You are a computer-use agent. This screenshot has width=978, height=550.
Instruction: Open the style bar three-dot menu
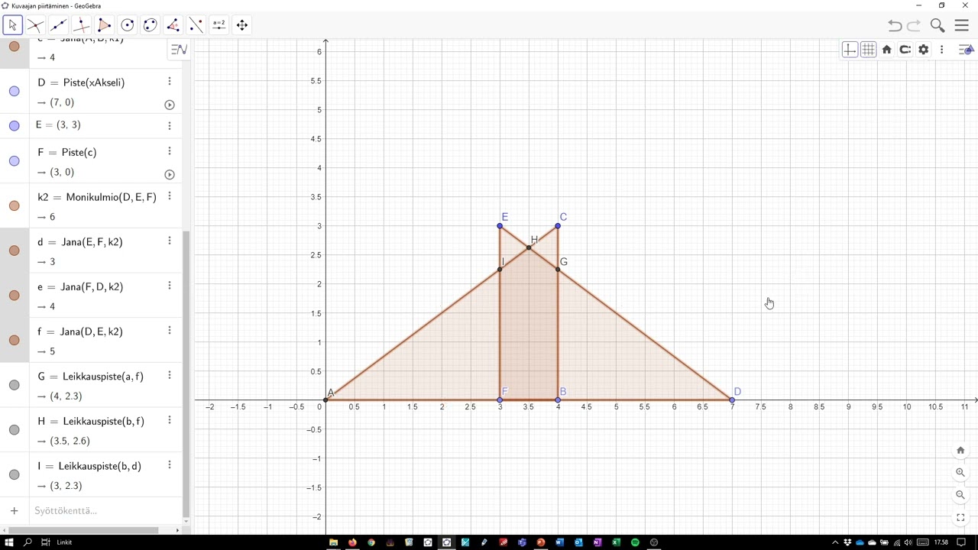941,50
